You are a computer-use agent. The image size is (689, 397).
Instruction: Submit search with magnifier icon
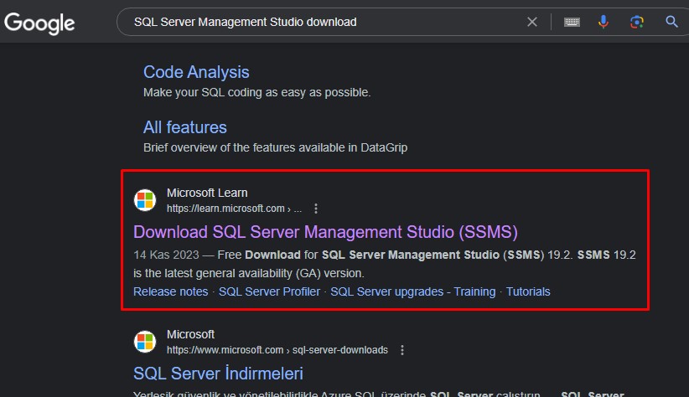671,22
